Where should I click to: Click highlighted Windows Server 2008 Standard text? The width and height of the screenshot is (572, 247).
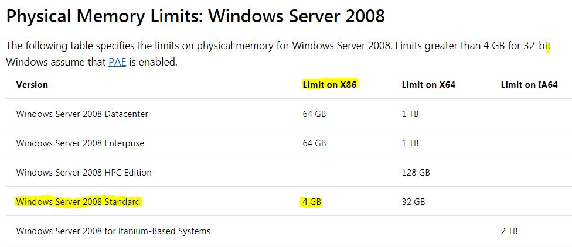point(78,201)
